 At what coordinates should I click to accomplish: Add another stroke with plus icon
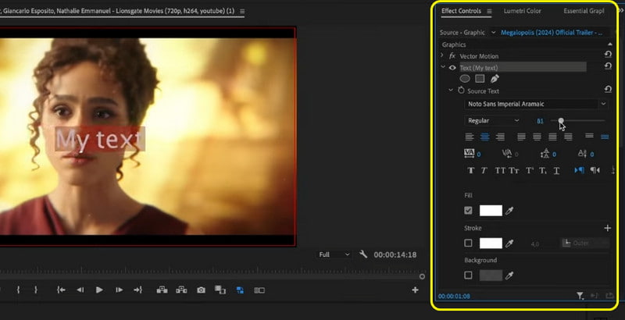point(608,228)
